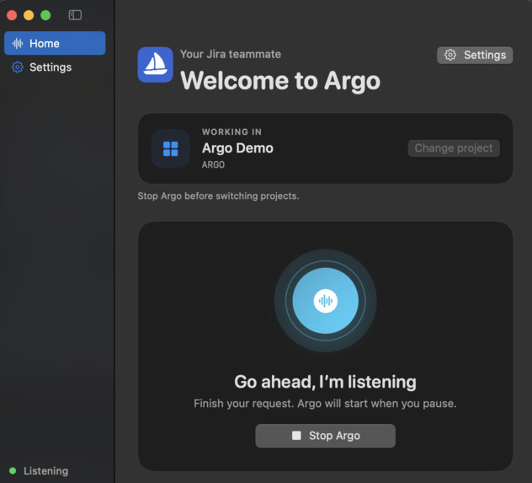Click the 'Argo Demo' project name
The width and height of the screenshot is (532, 483).
click(237, 148)
